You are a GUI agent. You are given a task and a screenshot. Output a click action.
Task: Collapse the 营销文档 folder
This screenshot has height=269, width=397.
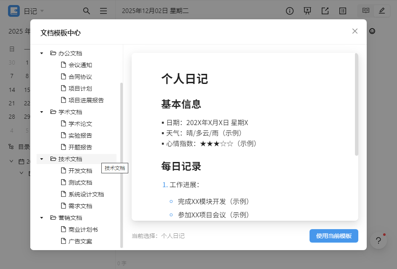(41, 217)
